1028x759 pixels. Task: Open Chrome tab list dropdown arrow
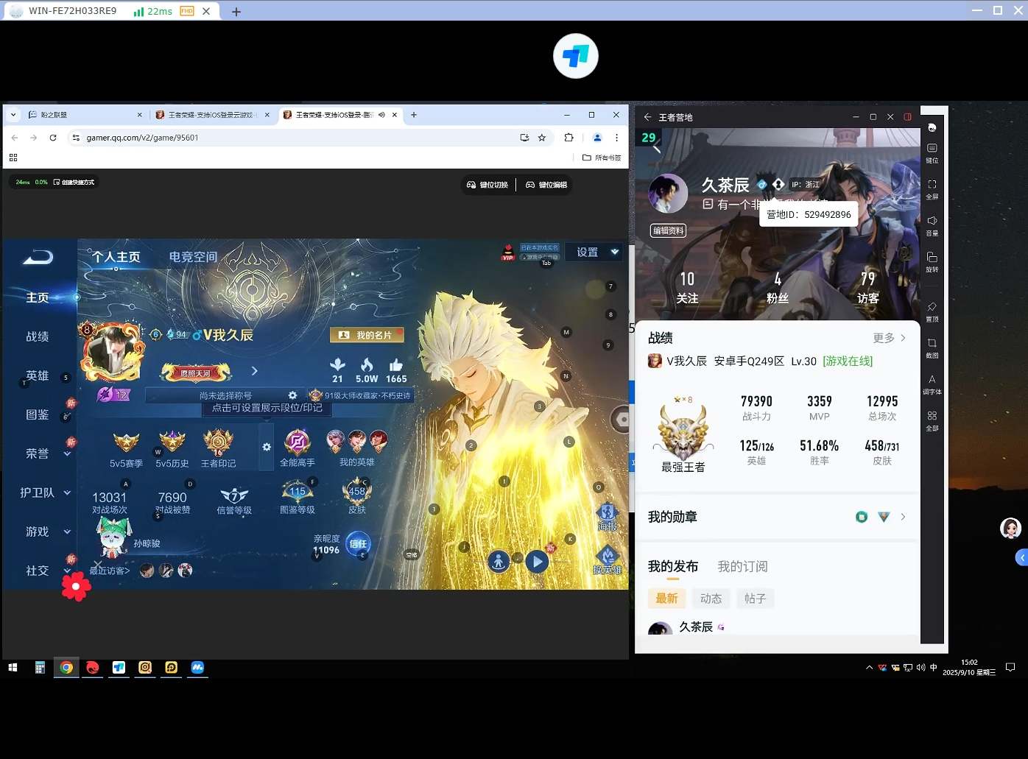[13, 115]
